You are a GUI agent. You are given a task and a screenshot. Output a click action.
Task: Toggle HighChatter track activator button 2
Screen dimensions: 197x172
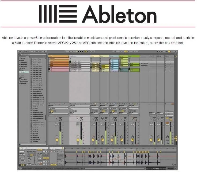pyautogui.click(x=78, y=140)
